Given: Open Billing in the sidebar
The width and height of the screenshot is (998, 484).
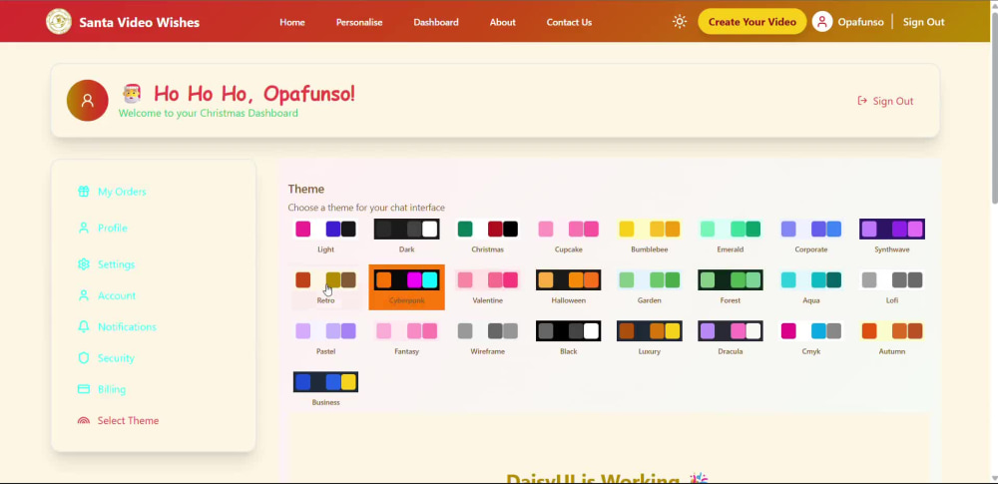Looking at the screenshot, I should click(112, 389).
